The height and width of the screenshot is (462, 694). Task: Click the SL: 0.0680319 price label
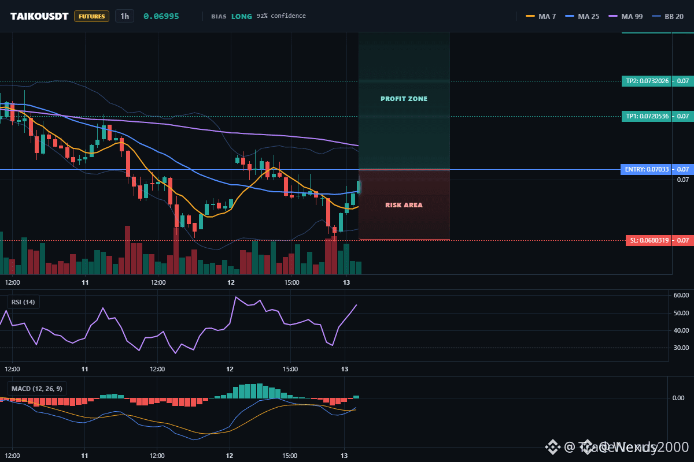[649, 240]
